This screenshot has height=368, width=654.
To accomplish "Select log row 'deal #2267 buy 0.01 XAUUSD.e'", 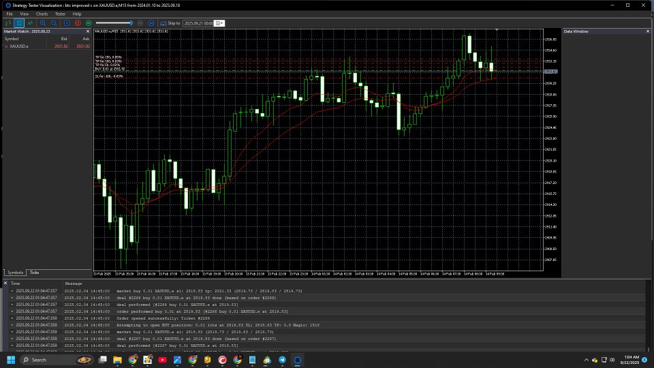I will (x=328, y=339).
